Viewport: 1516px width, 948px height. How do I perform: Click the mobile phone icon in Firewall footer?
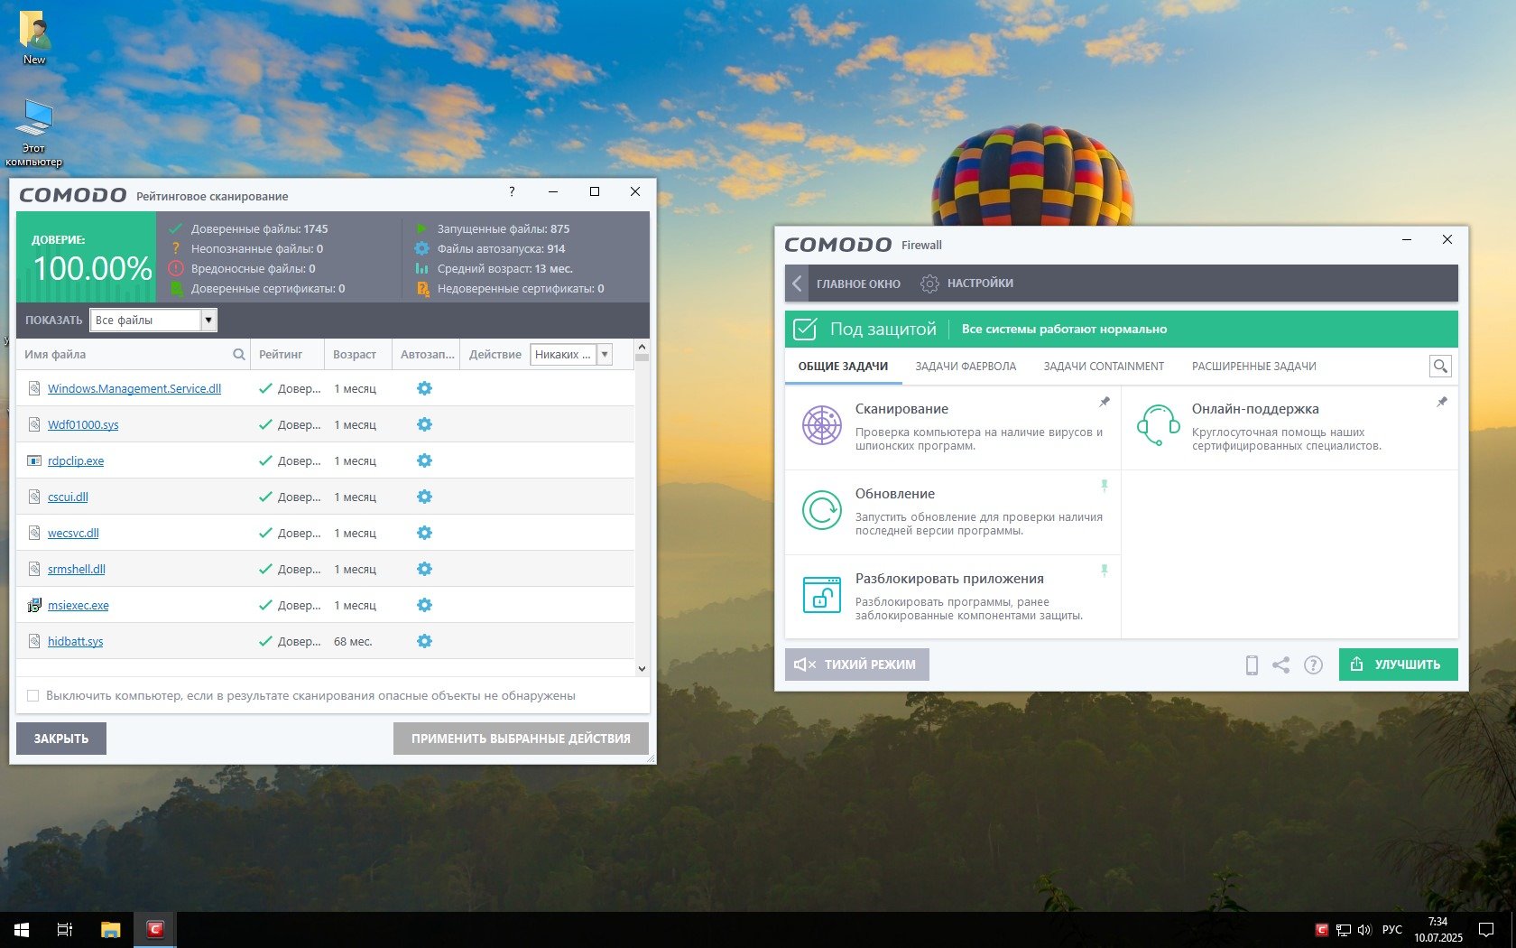1252,665
